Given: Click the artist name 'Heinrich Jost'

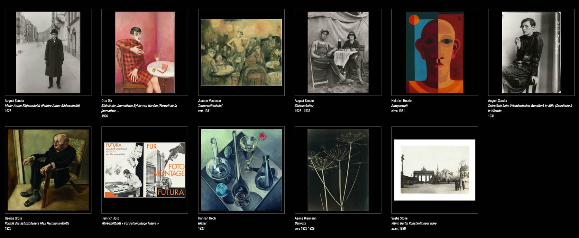Looking at the screenshot, I should point(110,218).
